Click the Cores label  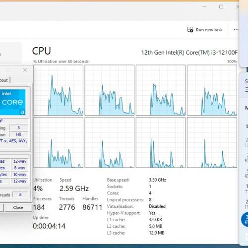113,193
